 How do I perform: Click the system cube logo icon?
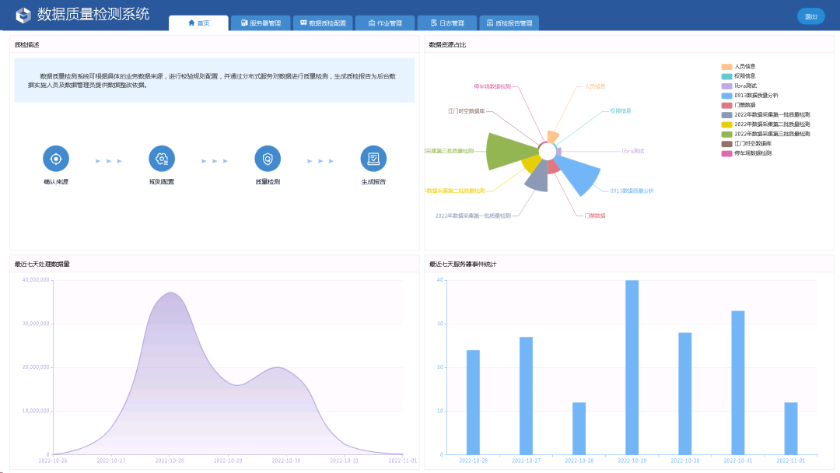tap(23, 15)
